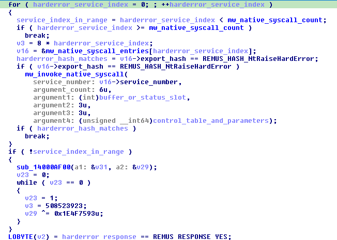Click 'harderror_hash_matches' in the if check
Image resolution: width=337 pixels, height=240 pixels.
(83, 128)
